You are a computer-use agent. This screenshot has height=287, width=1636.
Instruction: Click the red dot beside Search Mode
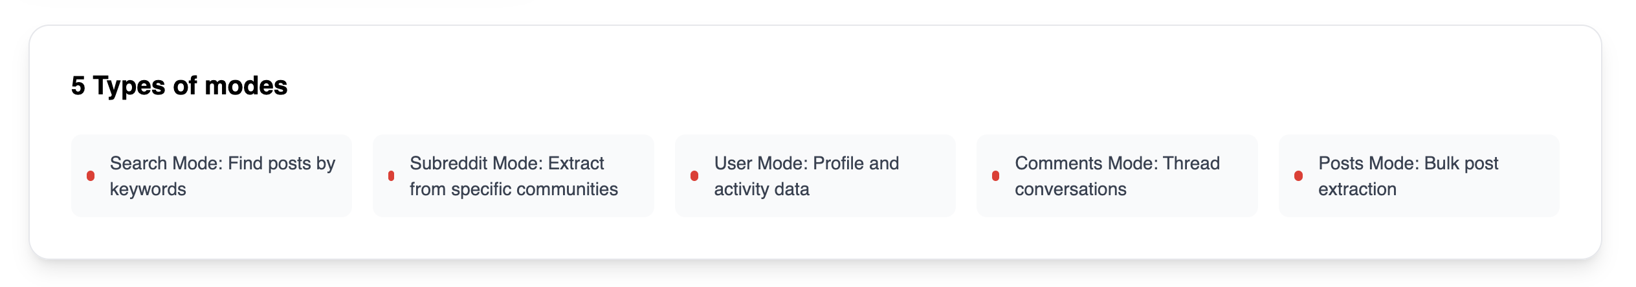[91, 176]
